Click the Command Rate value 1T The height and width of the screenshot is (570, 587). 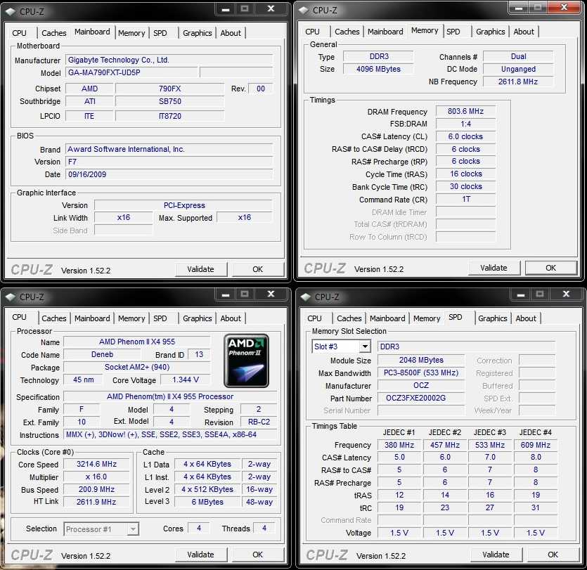point(465,200)
